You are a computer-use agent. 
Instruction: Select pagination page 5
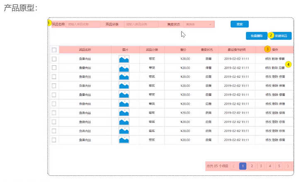tap(279, 166)
